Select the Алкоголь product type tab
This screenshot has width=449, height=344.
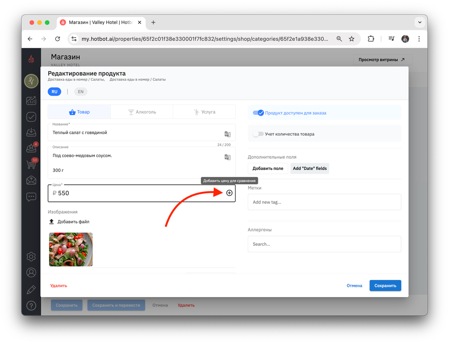coord(142,112)
